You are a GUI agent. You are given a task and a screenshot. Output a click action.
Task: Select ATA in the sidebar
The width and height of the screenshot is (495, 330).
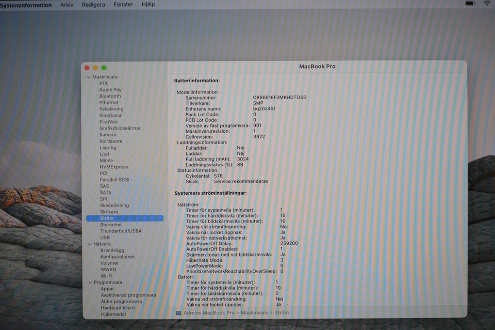coord(104,83)
